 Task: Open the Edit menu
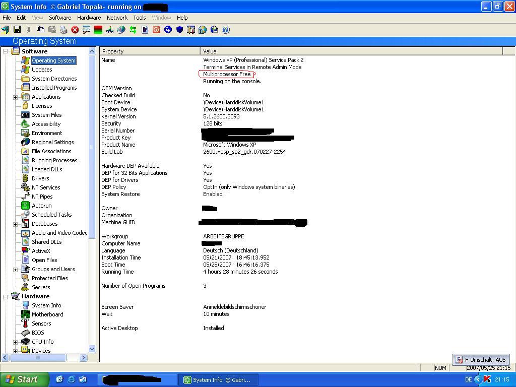(x=21, y=18)
